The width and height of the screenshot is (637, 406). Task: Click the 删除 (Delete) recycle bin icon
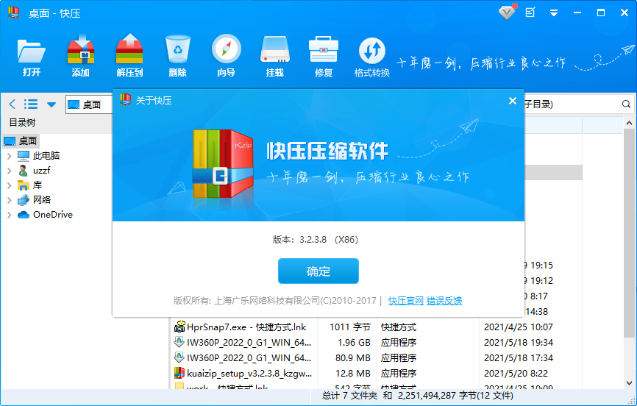[177, 56]
